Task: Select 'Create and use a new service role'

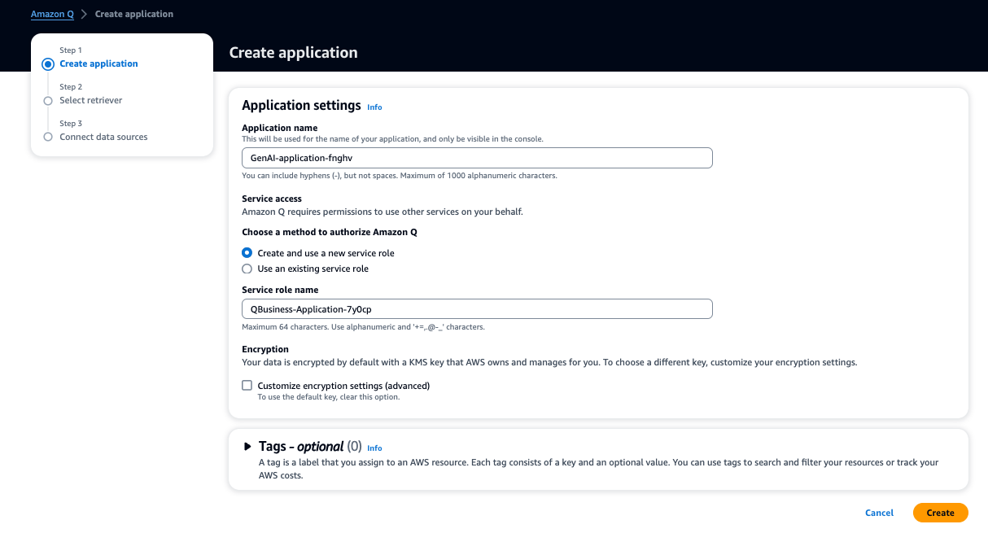Action: pyautogui.click(x=247, y=253)
